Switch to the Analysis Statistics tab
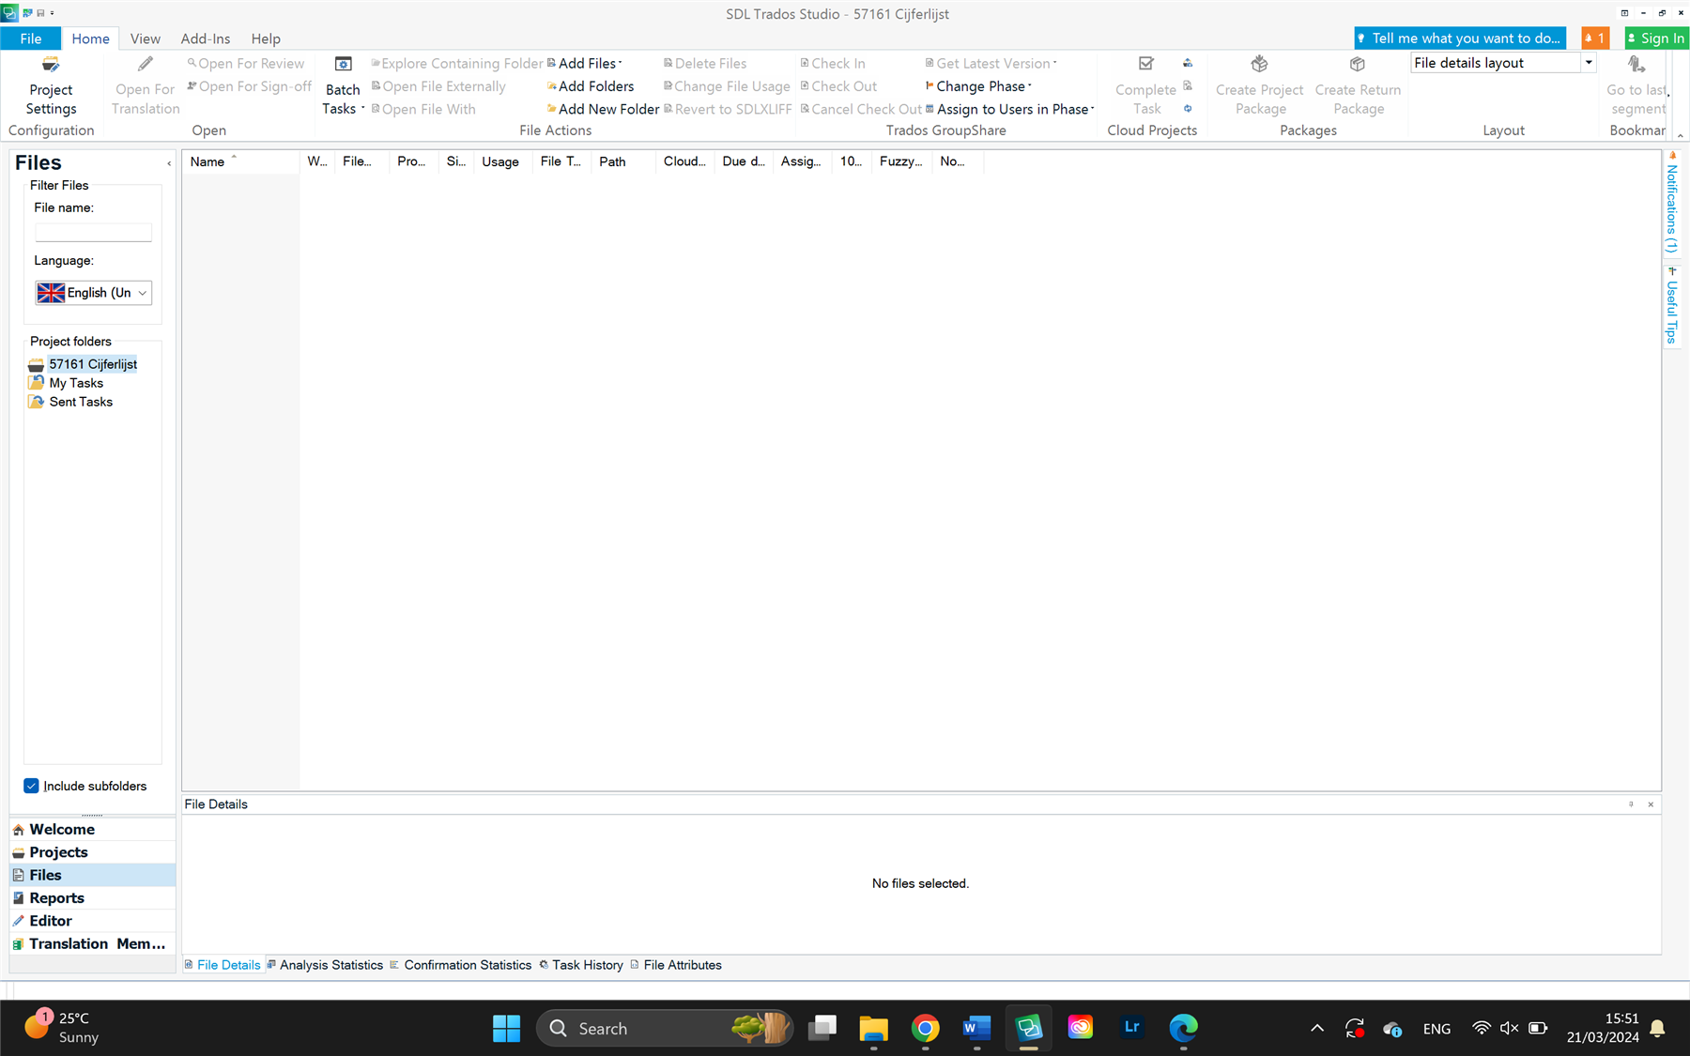 (x=325, y=965)
